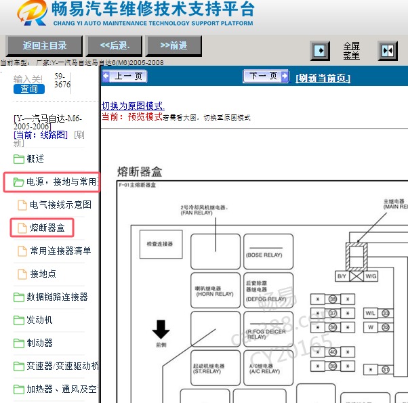Click the W/G wire label
Screen dimensions: 408x403
tap(371, 276)
